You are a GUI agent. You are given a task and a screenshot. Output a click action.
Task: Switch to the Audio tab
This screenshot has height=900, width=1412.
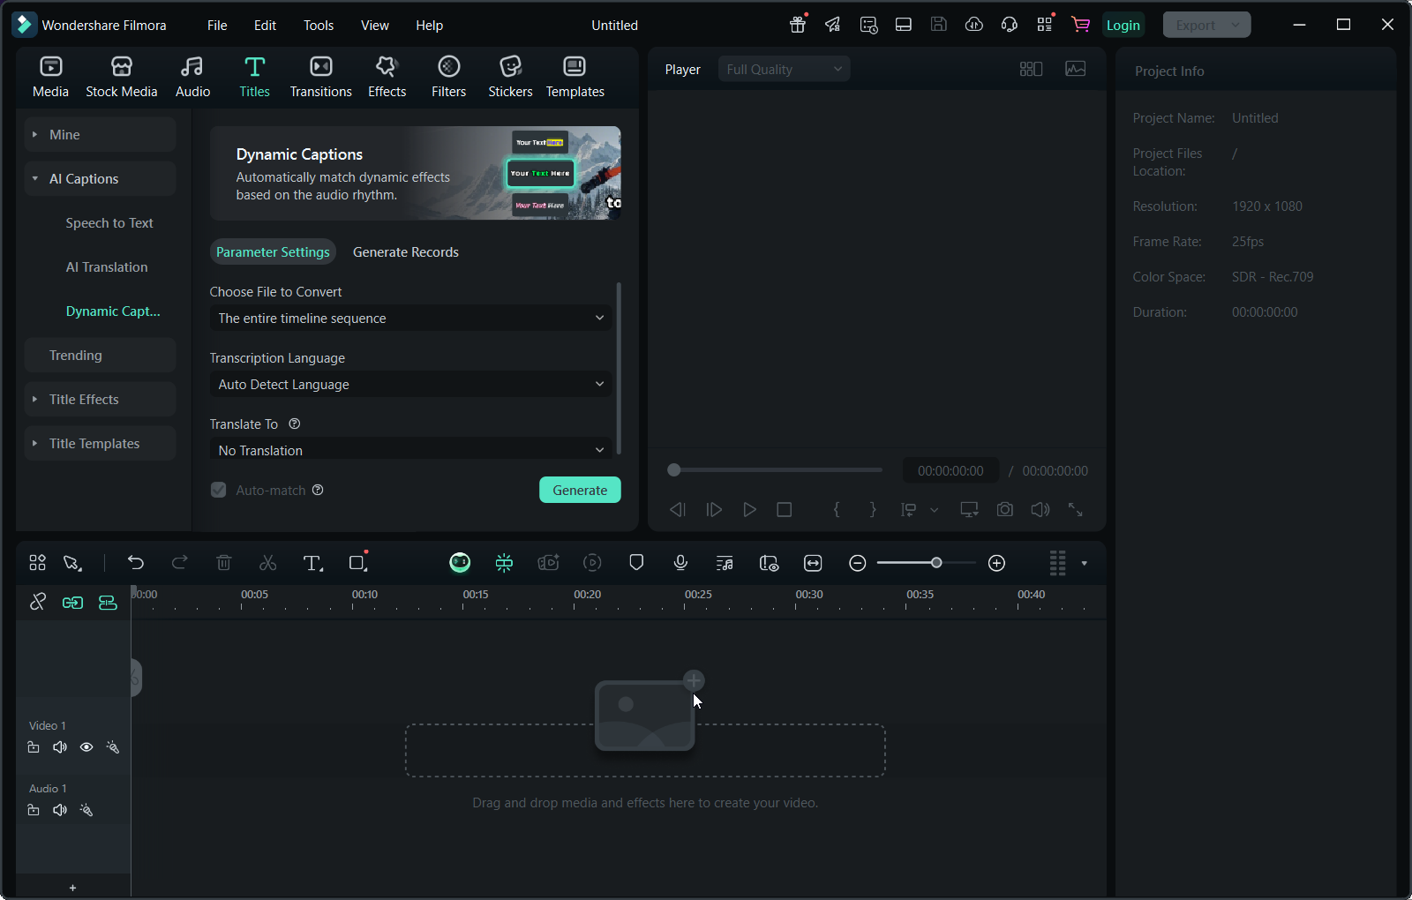192,77
